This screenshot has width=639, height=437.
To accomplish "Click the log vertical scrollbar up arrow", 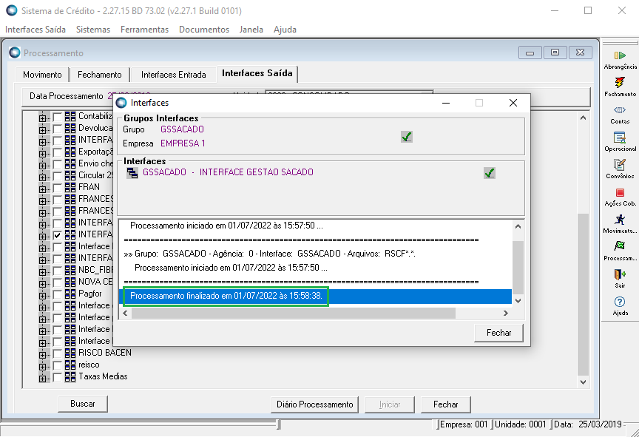I will [518, 226].
